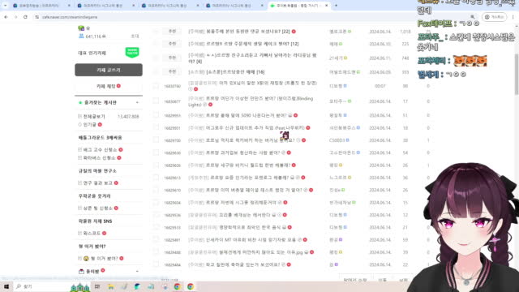This screenshot has height=292, width=519.
Task: Open Task View on the taskbar
Action: (x=97, y=286)
